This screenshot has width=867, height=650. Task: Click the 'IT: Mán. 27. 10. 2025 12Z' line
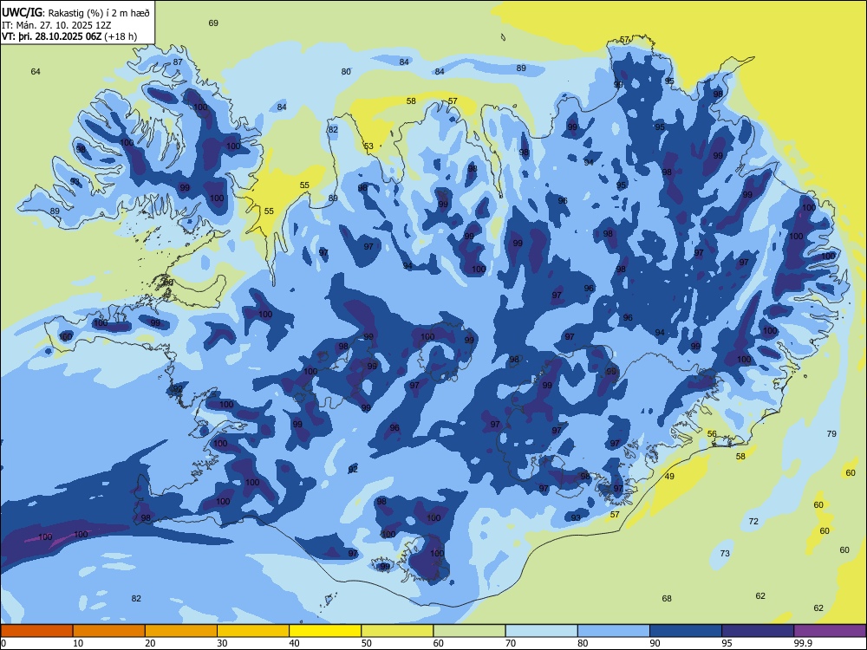tap(56, 25)
